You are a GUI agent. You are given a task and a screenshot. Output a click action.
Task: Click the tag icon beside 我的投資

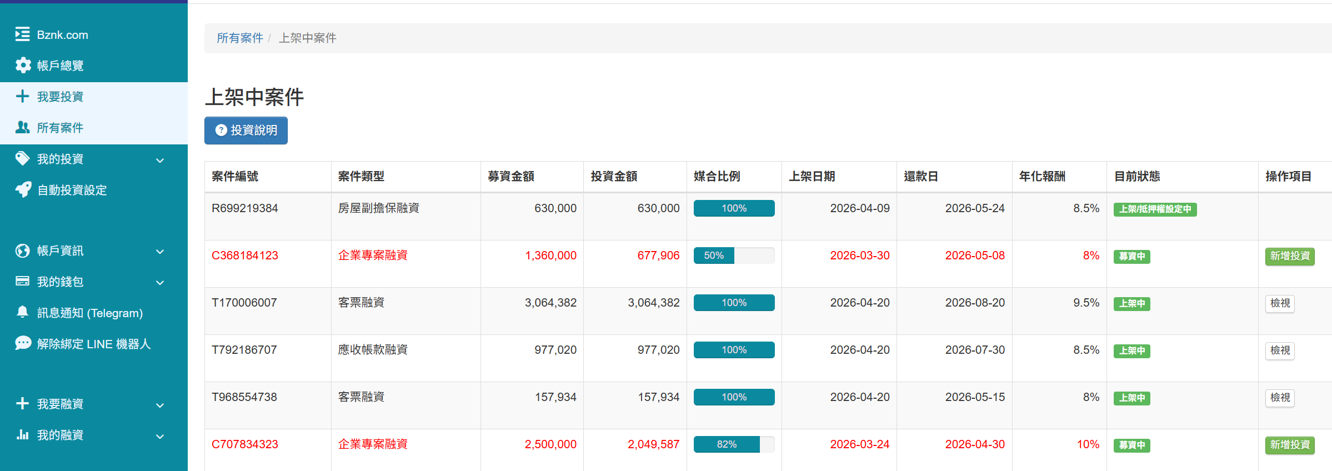pyautogui.click(x=22, y=159)
